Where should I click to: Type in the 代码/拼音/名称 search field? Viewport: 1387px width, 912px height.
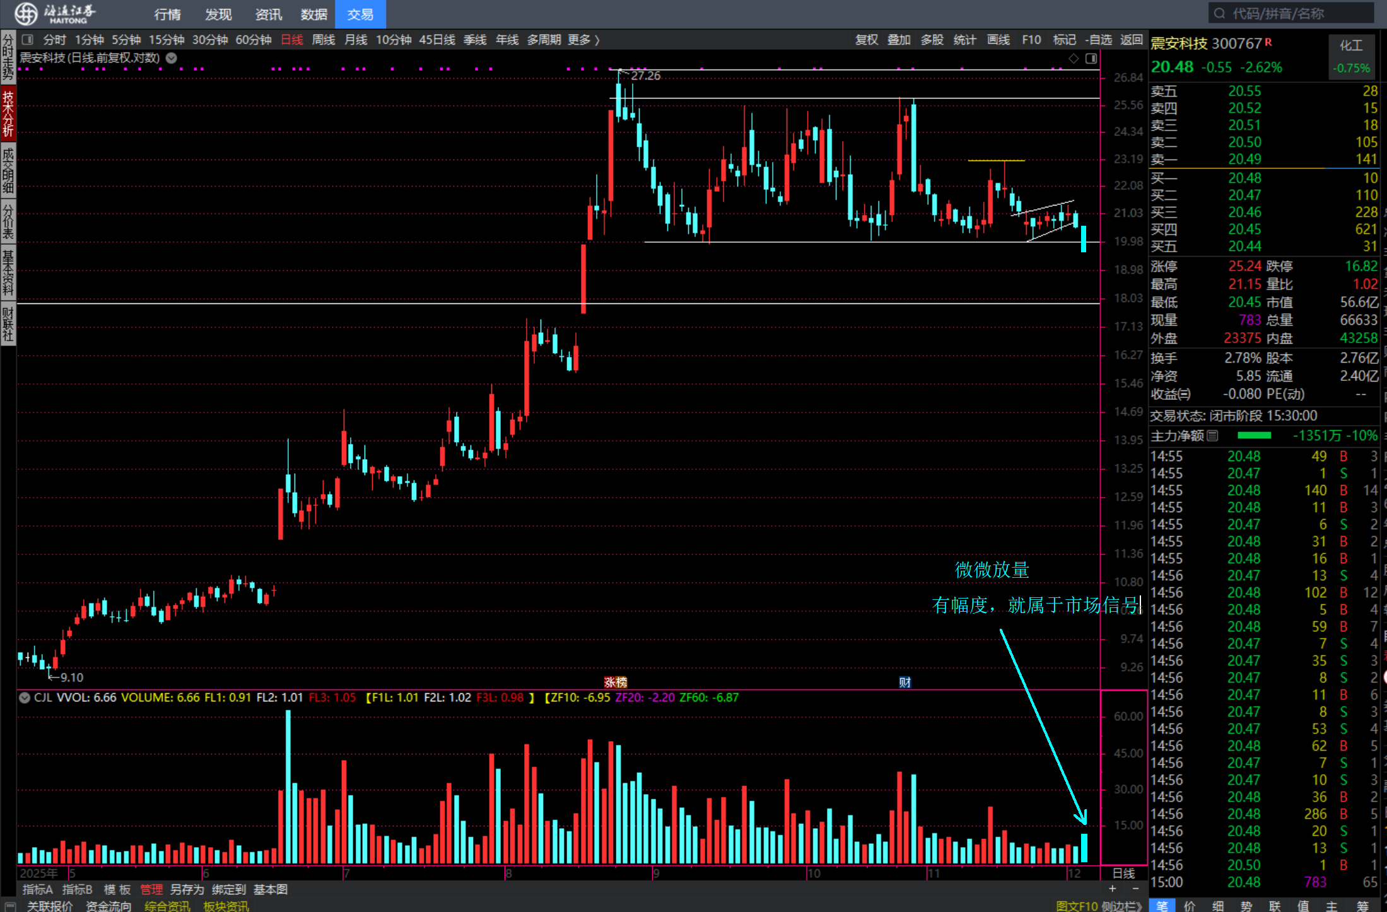(x=1293, y=13)
